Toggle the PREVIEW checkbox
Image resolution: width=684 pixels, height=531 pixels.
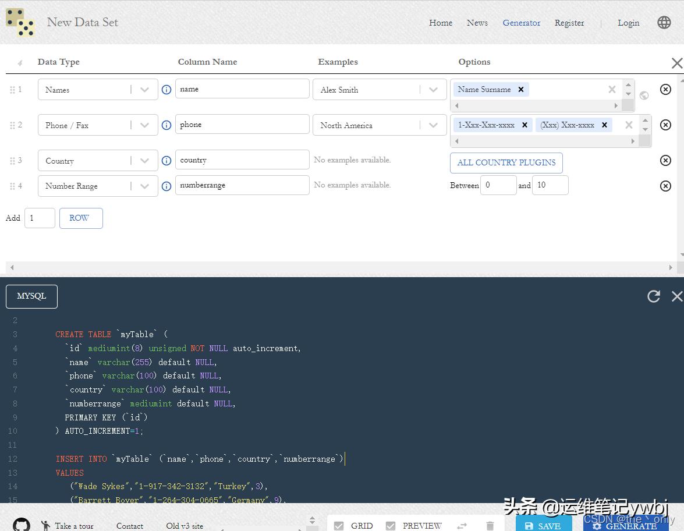(391, 525)
